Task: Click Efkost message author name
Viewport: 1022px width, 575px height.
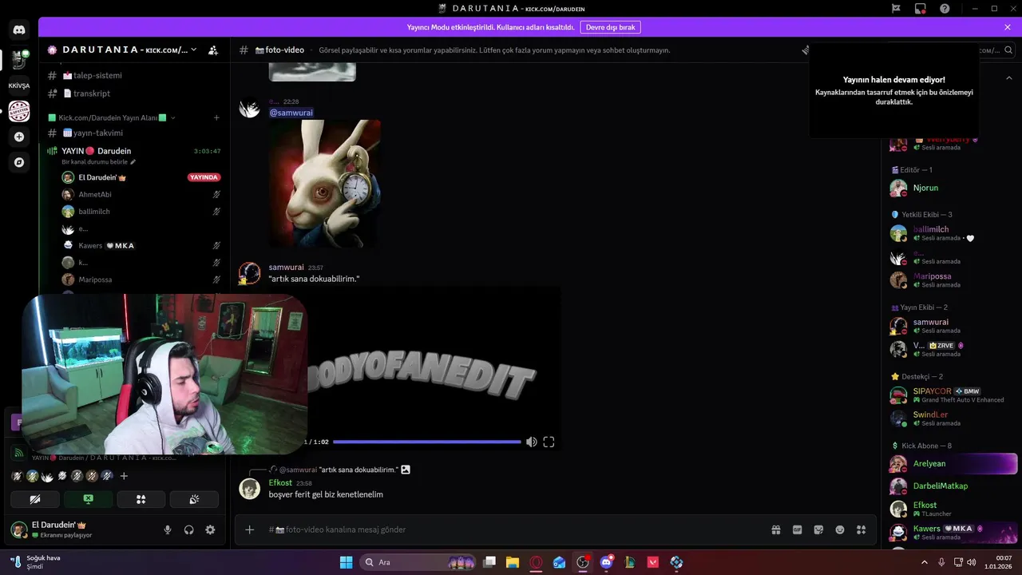Action: (280, 483)
